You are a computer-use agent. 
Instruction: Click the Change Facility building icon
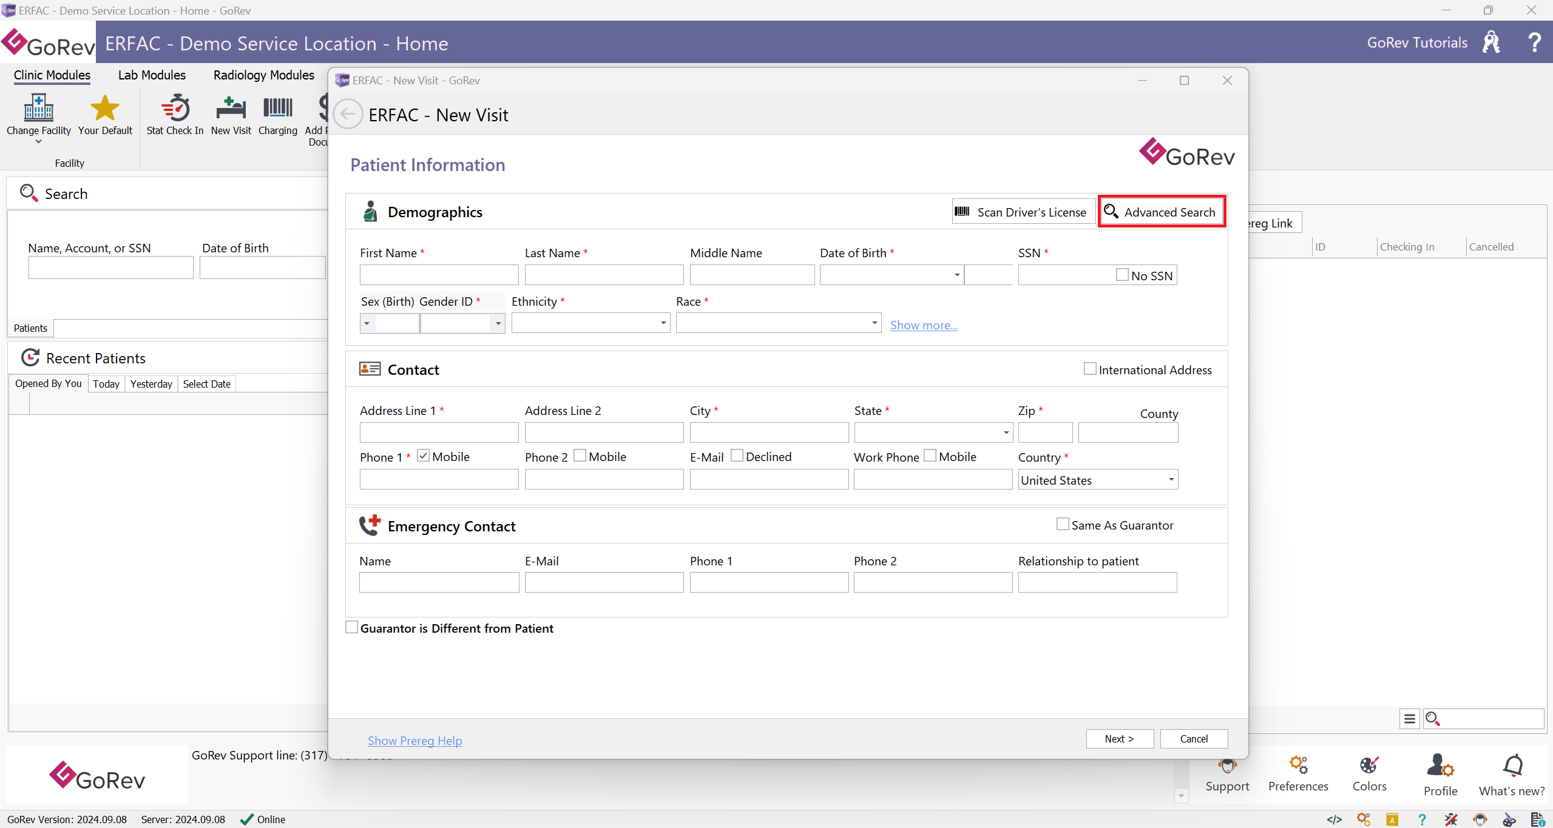pyautogui.click(x=38, y=109)
